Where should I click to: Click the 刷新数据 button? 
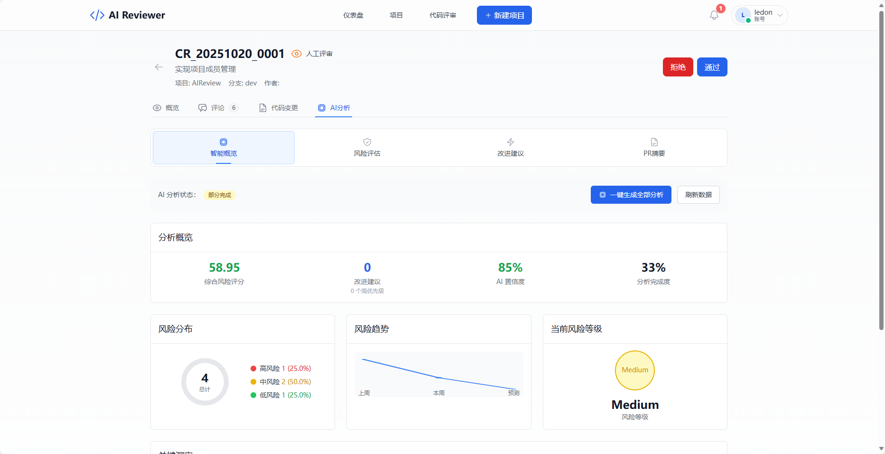tap(699, 195)
